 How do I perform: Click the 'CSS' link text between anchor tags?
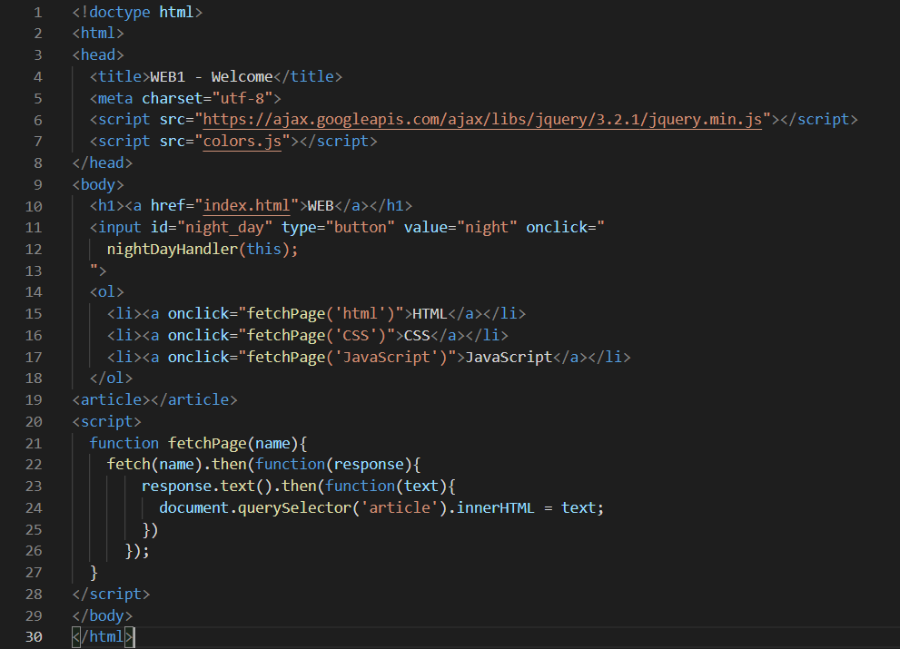click(417, 335)
